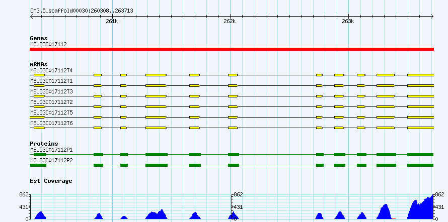Click the Proteins track heading
Screen dimensions: 448x222
(44, 144)
